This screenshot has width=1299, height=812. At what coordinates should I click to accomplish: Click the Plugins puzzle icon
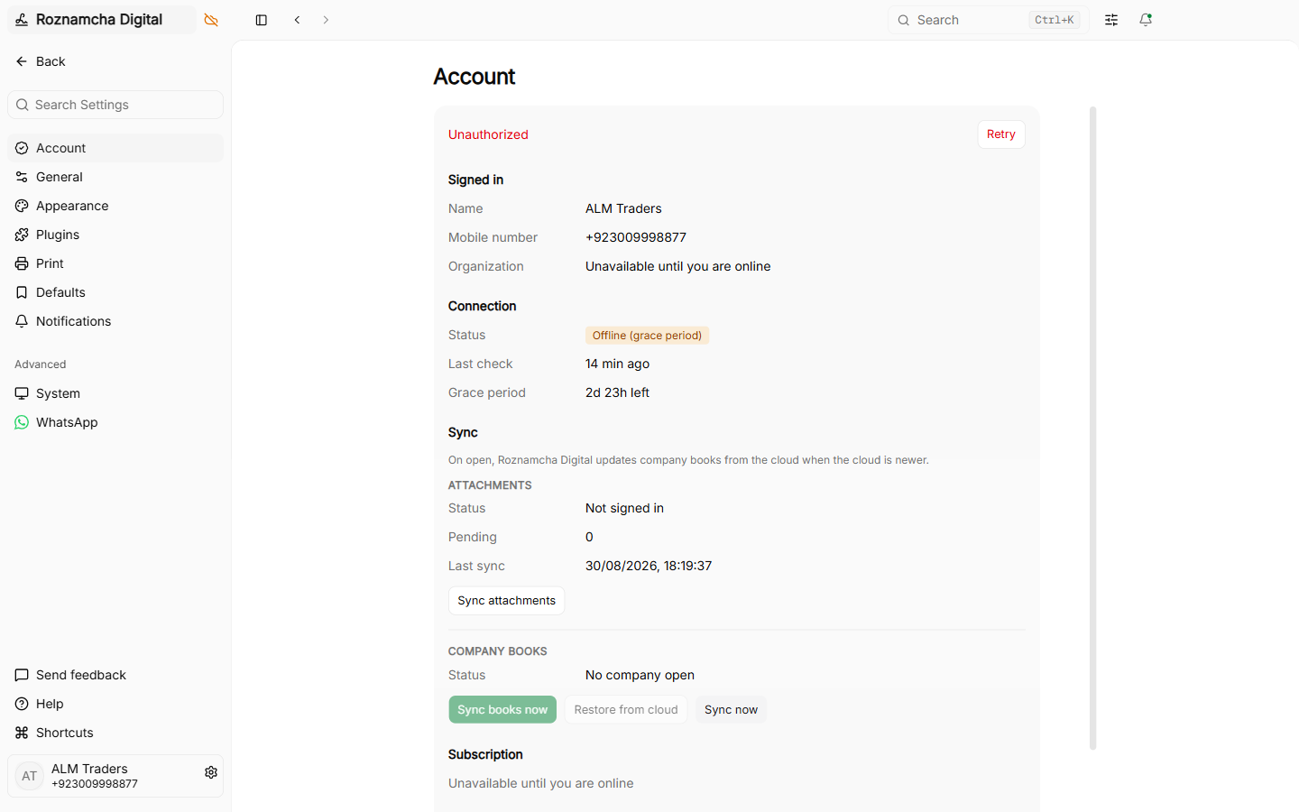(x=22, y=235)
